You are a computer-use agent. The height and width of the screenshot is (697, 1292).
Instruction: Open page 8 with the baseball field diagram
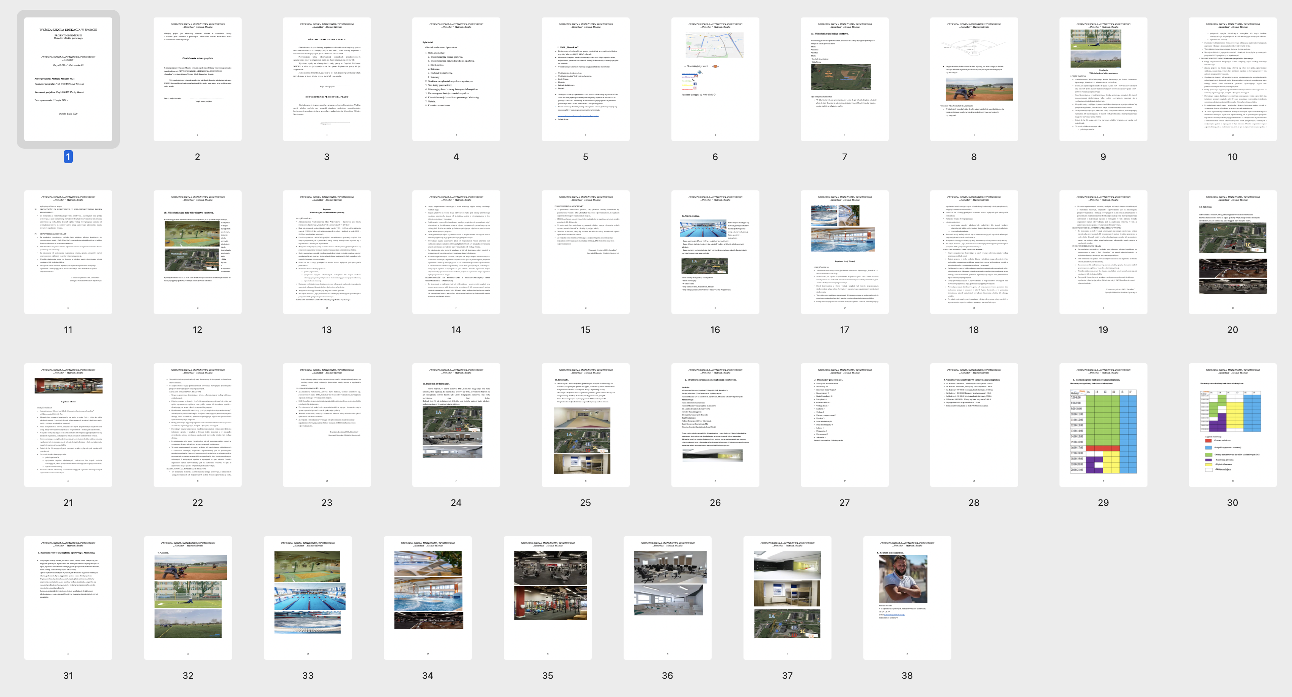[x=973, y=79]
